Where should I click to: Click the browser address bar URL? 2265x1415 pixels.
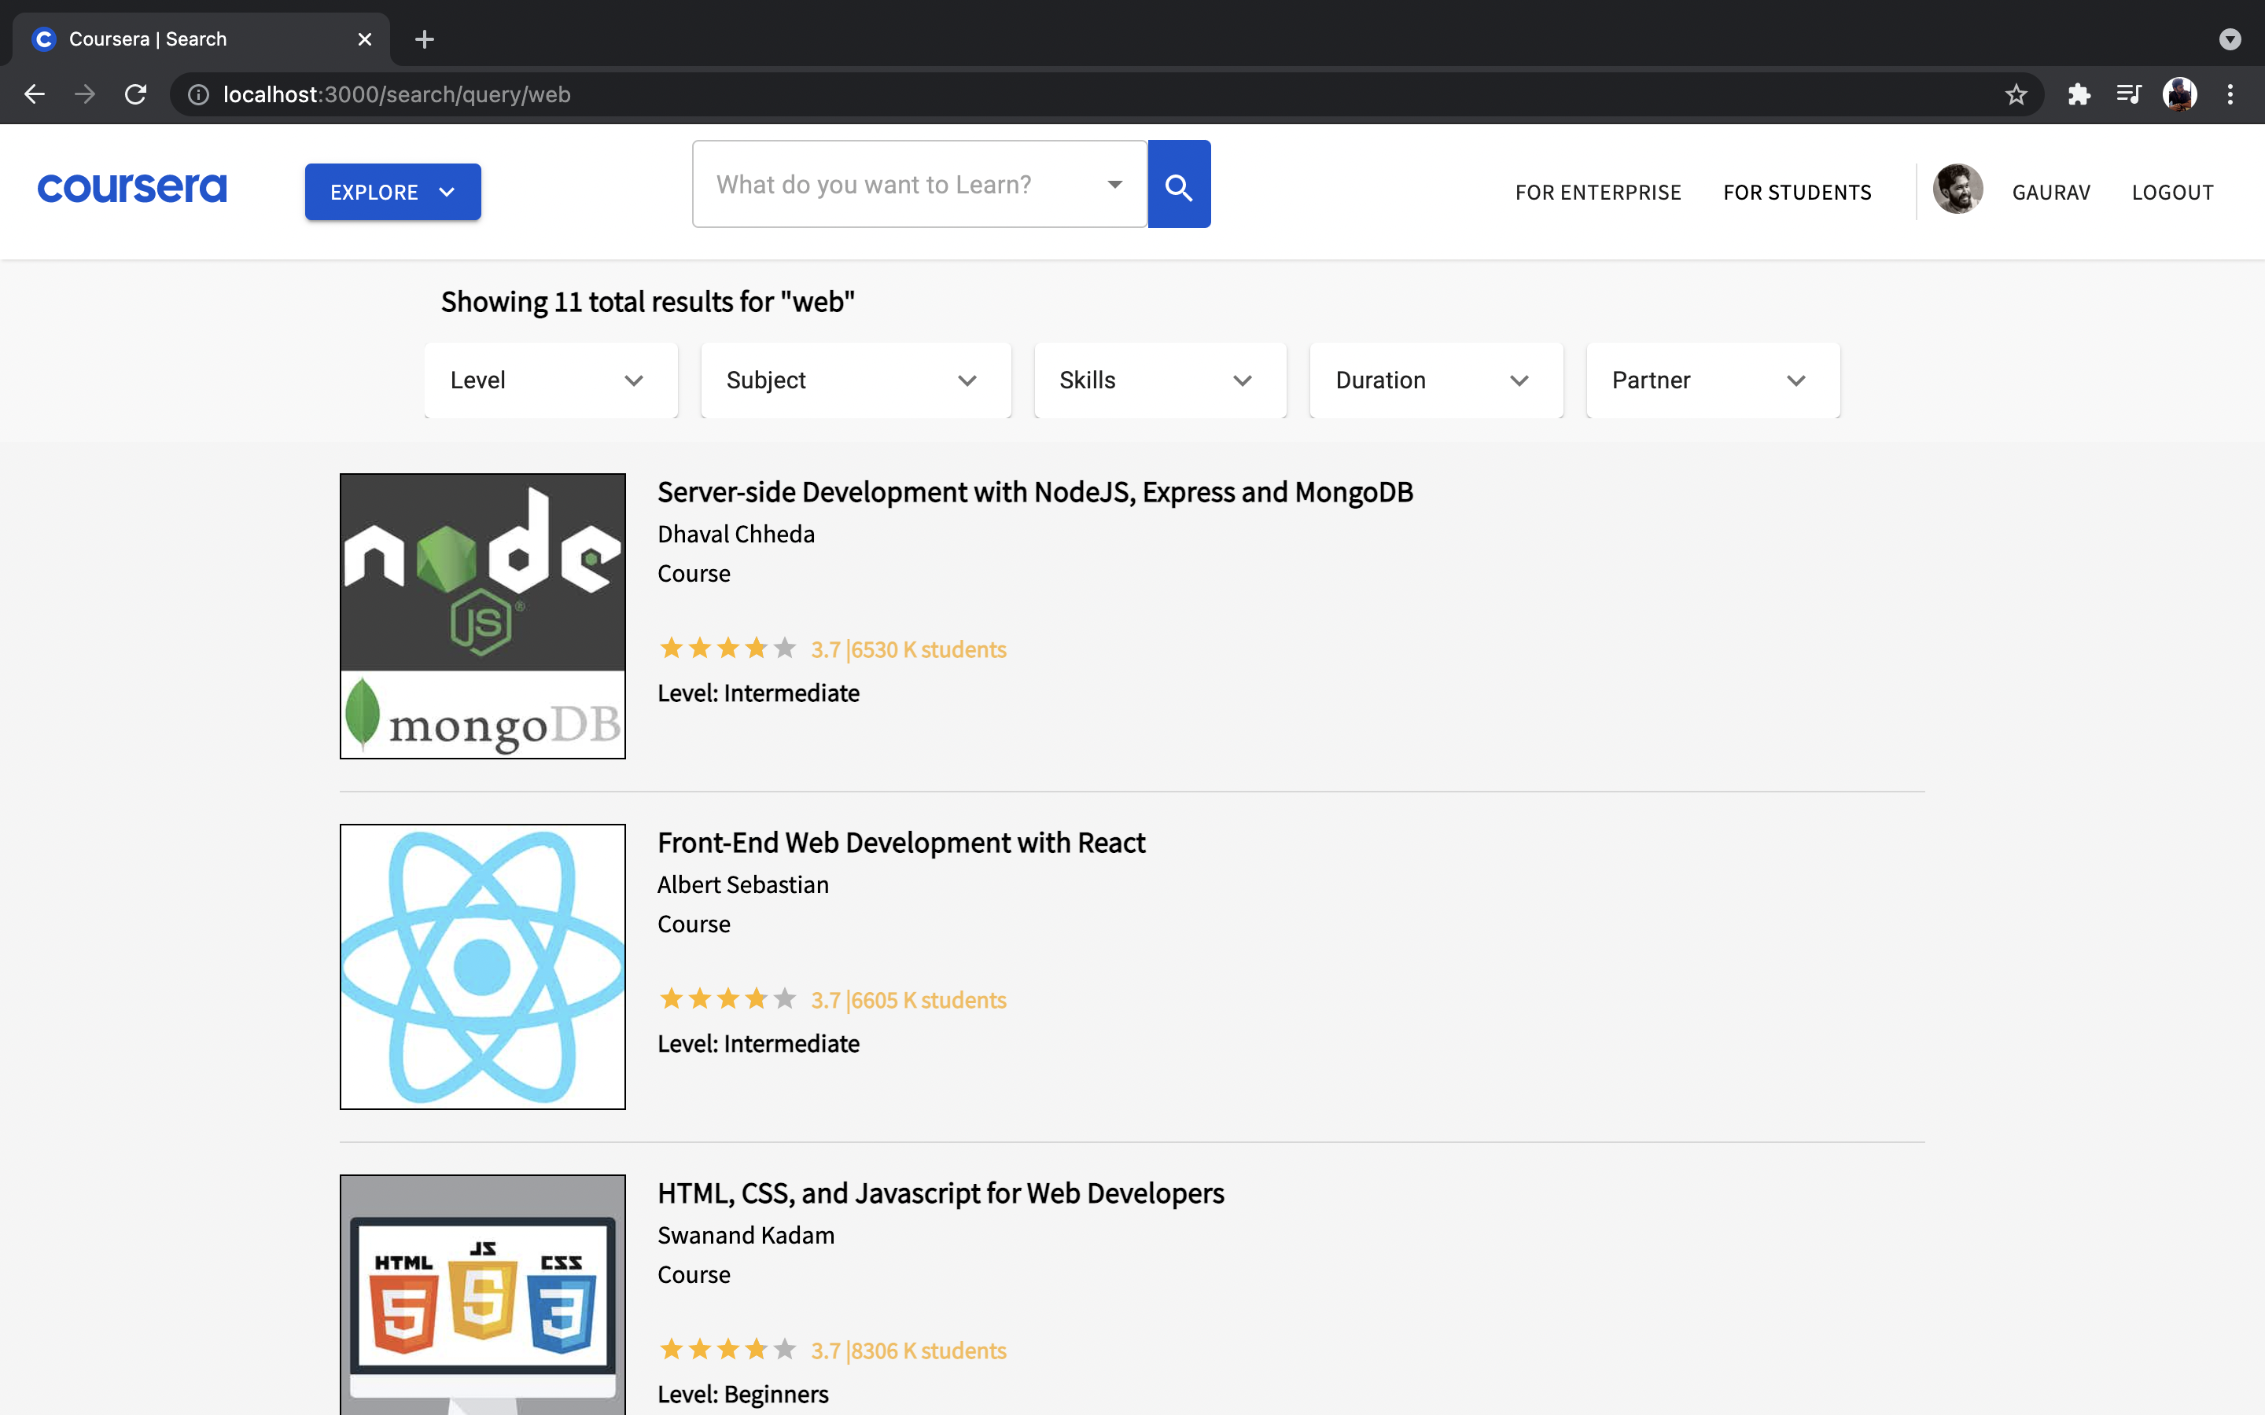point(397,94)
